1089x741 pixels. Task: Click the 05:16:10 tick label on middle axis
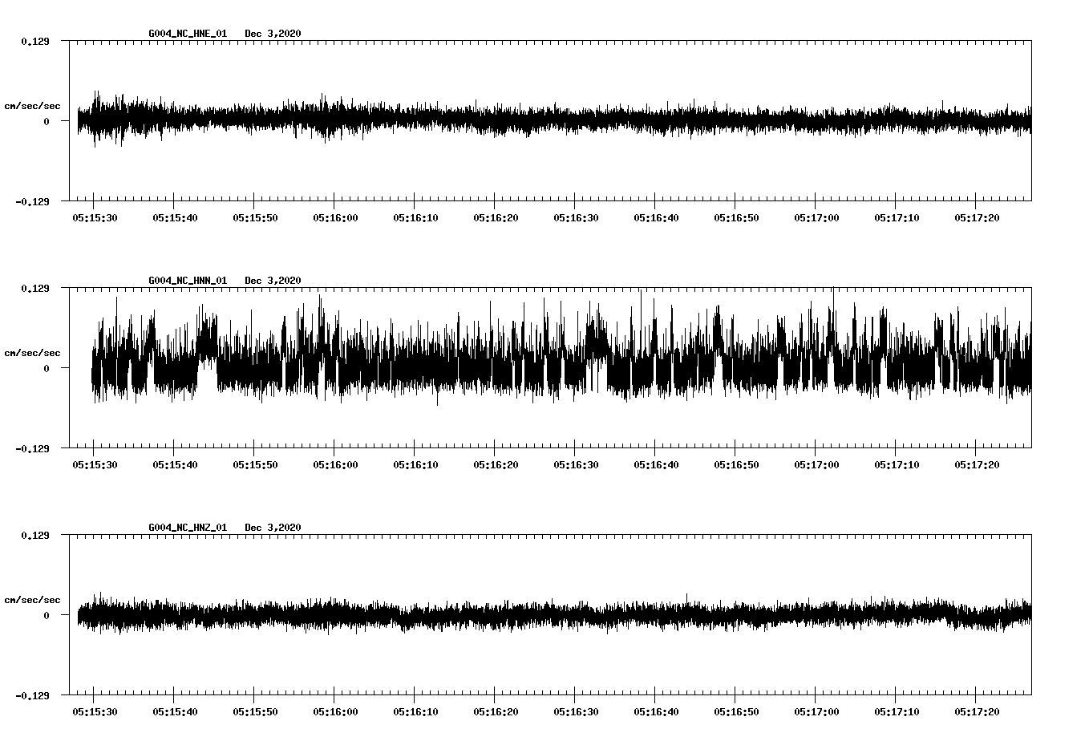click(417, 464)
